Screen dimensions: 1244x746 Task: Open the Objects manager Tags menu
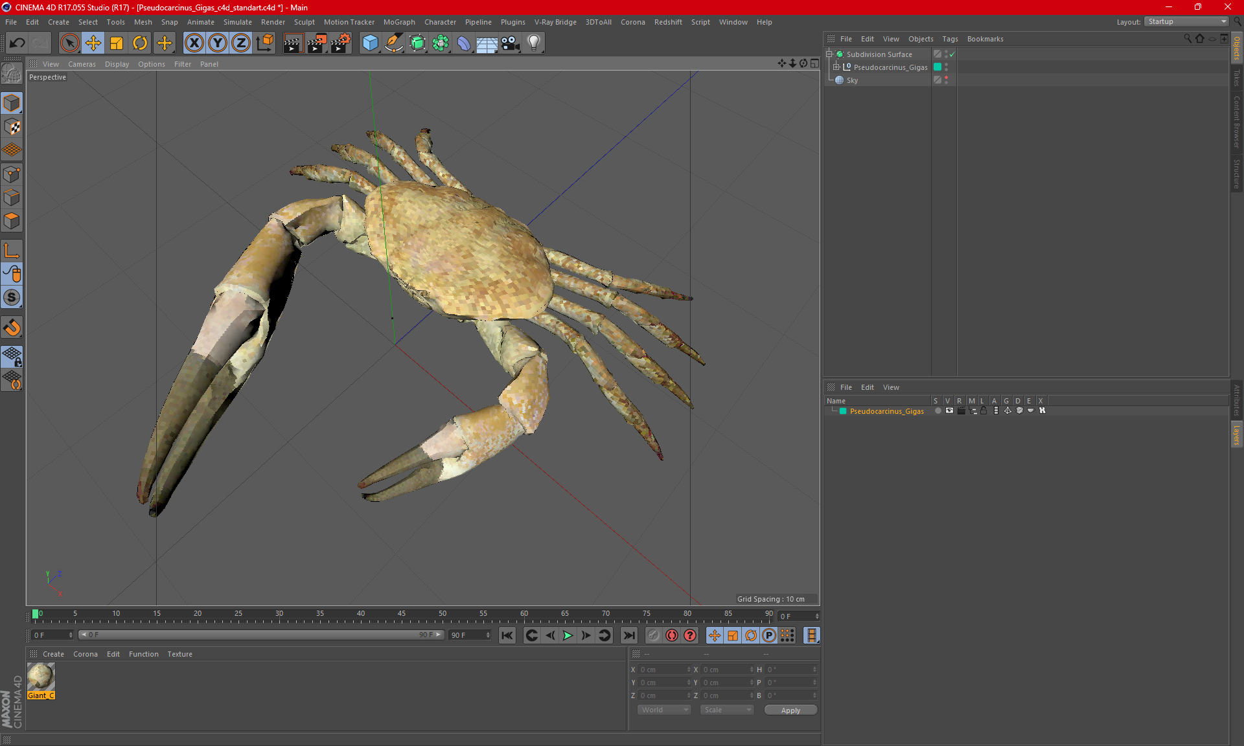[x=950, y=39]
